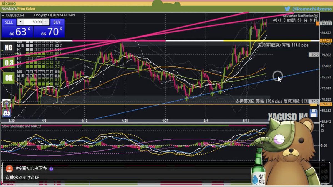Click the 50.00 lot volume field

[x=34, y=22]
